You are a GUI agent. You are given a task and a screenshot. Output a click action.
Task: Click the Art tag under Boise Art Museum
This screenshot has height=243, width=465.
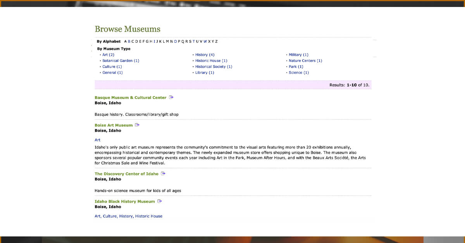(x=97, y=140)
